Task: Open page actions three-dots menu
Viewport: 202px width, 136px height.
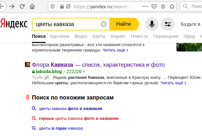Action: (x=145, y=6)
